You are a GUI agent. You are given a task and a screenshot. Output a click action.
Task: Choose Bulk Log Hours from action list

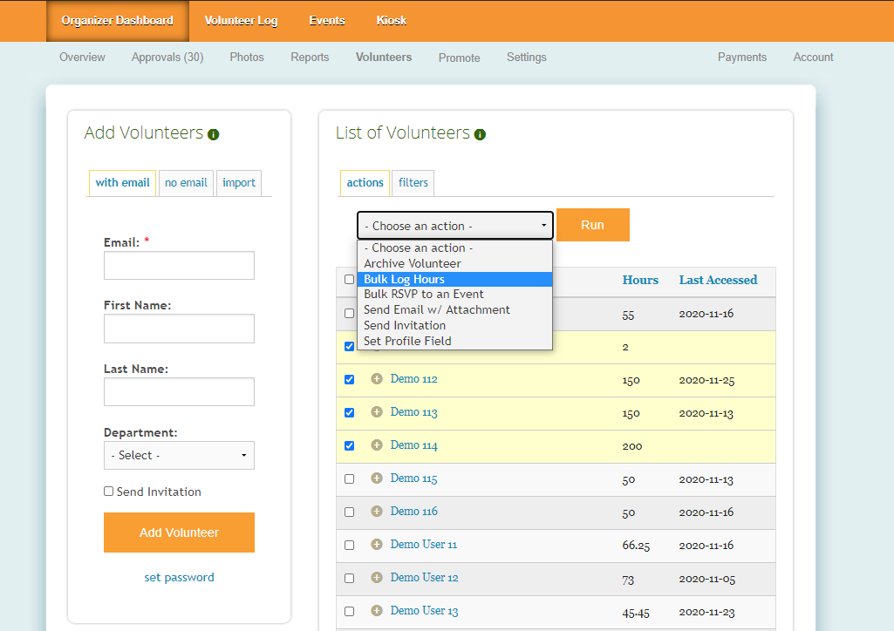[454, 279]
